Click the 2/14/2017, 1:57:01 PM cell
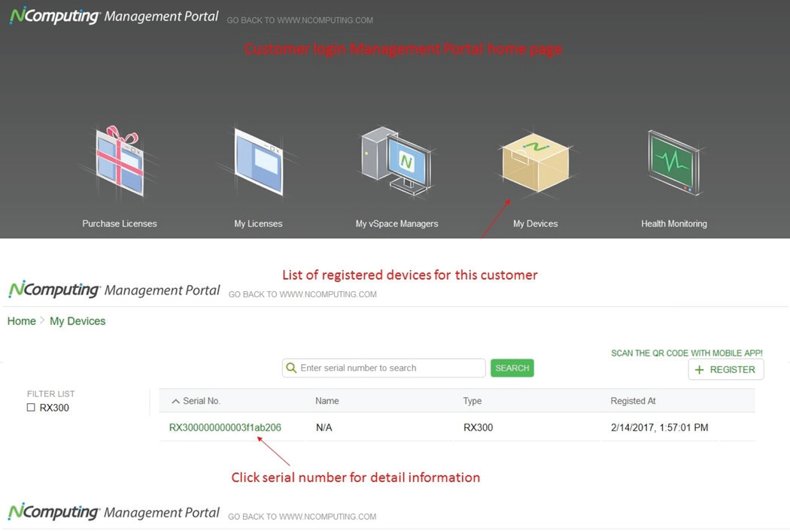 point(660,428)
